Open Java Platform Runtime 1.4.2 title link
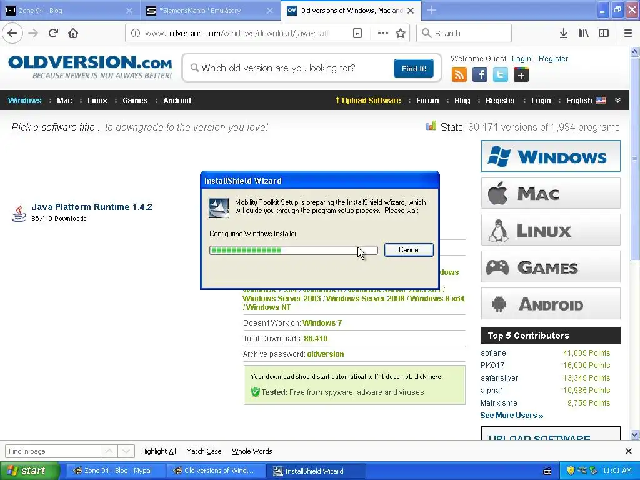This screenshot has width=640, height=480. (x=92, y=207)
